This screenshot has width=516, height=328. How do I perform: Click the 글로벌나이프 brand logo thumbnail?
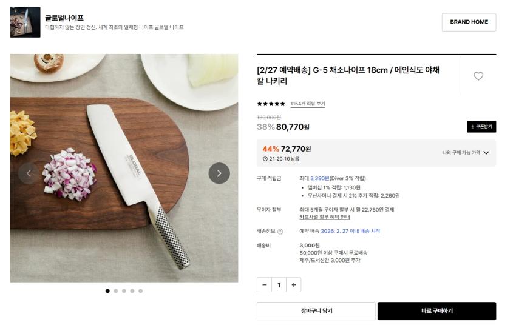(25, 22)
